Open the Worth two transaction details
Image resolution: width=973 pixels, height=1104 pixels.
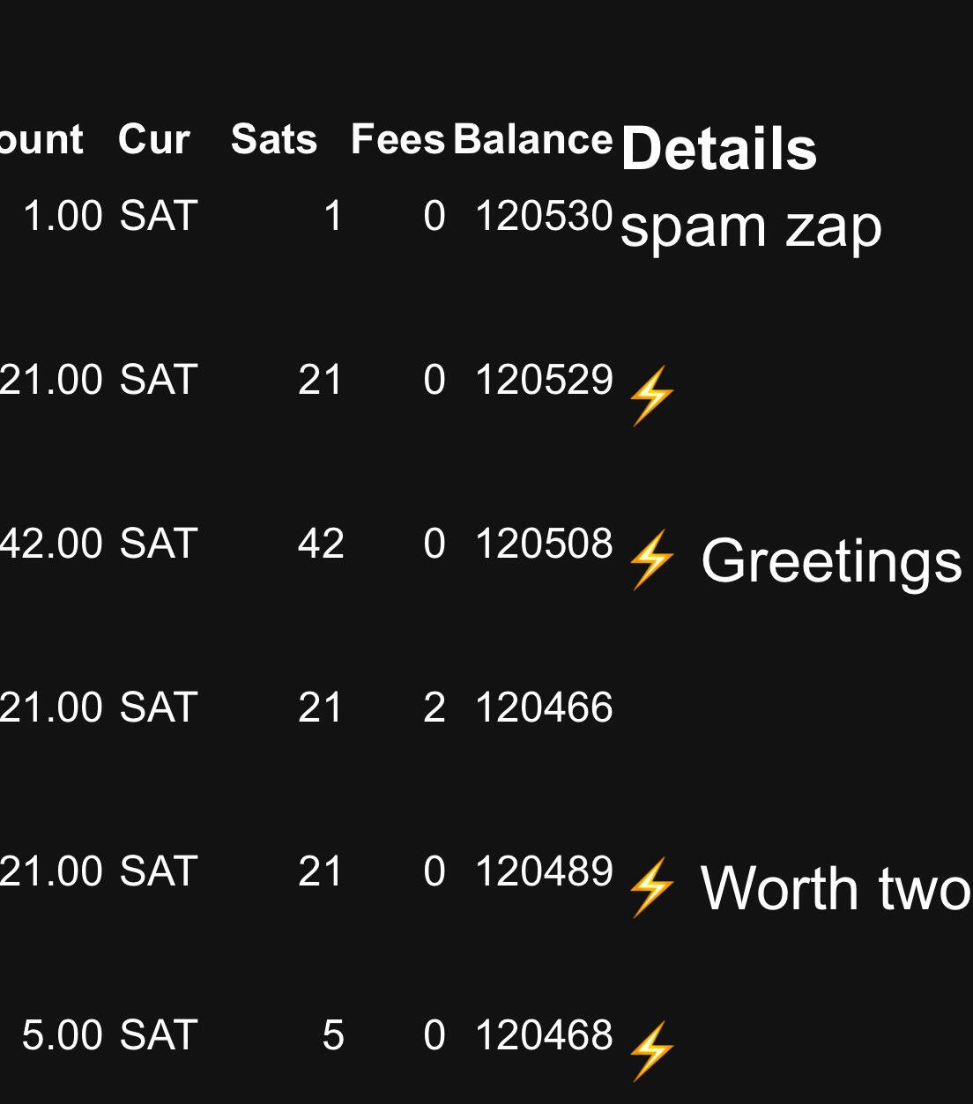click(836, 888)
